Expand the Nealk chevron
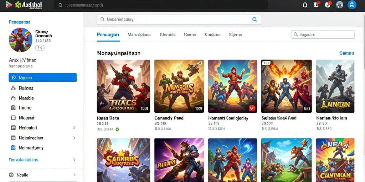 74,175
